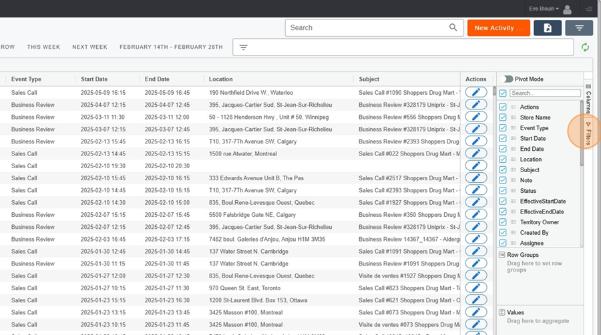Click the export file icon button
This screenshot has height=335, width=601.
548,28
